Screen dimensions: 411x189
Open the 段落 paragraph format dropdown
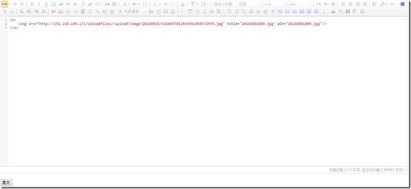click(x=250, y=4)
